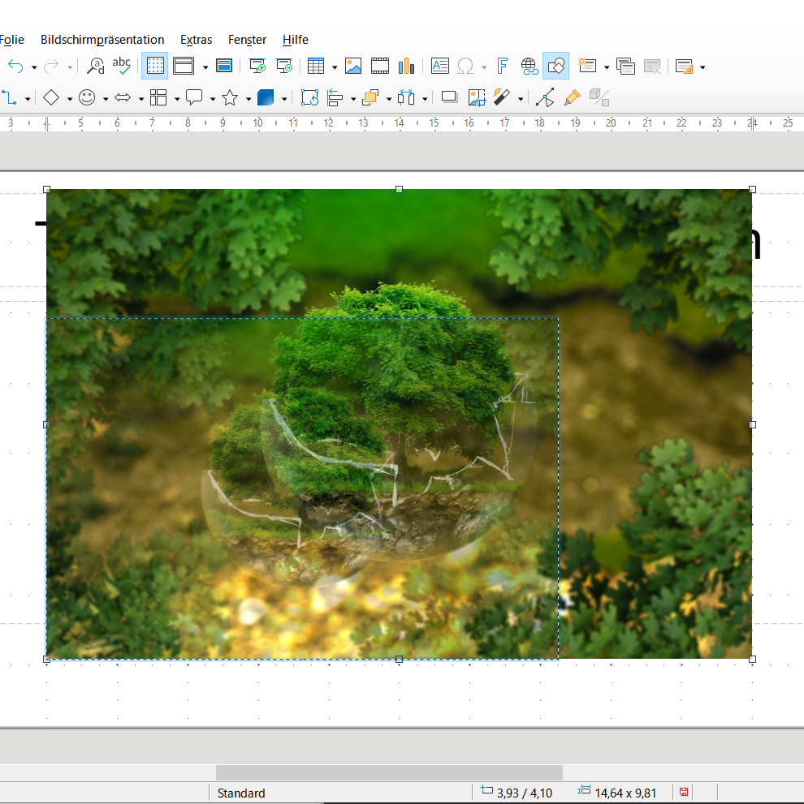Toggle shadow on the selected object
Screen dimensions: 804x804
(x=449, y=98)
